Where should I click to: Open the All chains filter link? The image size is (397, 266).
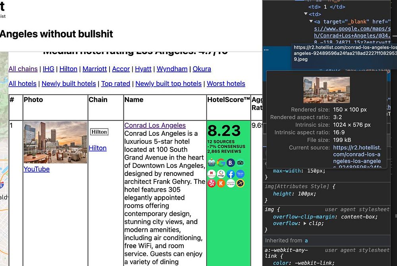tap(23, 69)
